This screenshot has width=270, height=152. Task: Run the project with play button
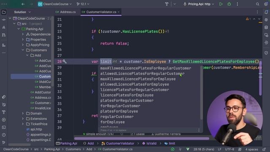[x=221, y=4]
